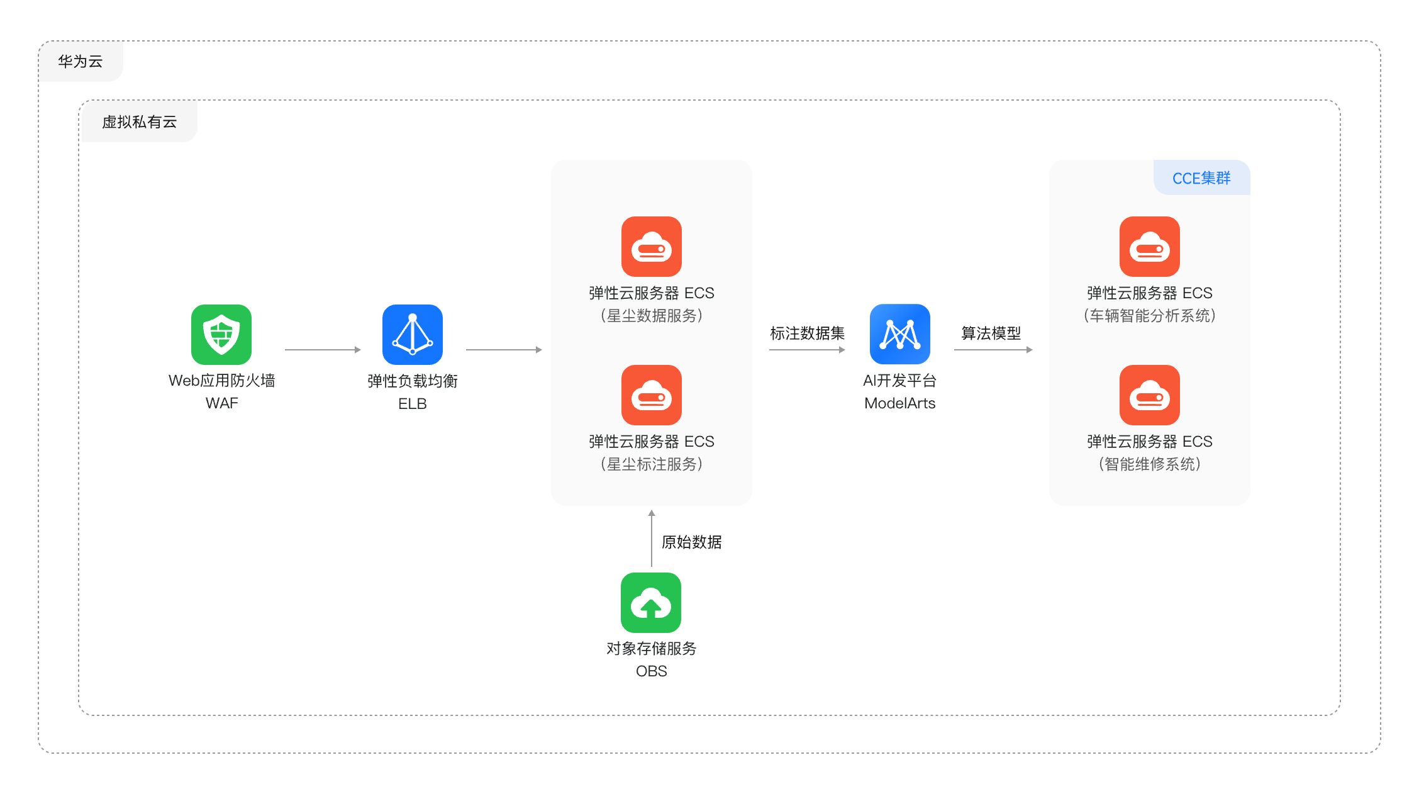
Task: Click the 对象存储服务 OBS text
Action: [651, 659]
